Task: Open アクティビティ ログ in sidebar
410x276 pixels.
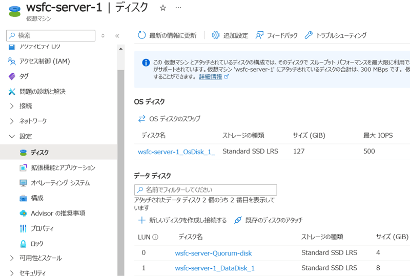Action: pyautogui.click(x=34, y=47)
